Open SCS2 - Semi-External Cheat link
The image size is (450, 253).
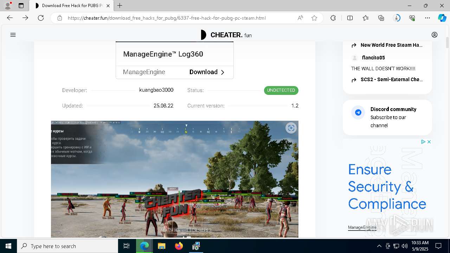pos(392,79)
